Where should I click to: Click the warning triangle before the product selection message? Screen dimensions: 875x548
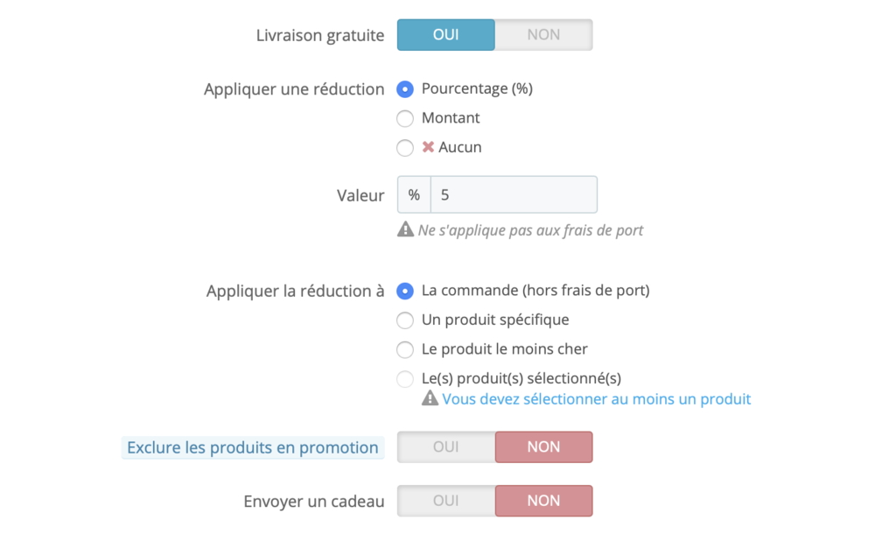point(430,399)
